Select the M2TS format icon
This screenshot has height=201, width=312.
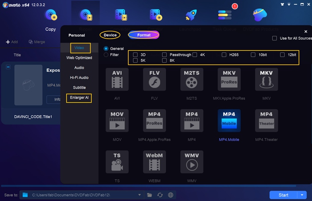point(192,80)
